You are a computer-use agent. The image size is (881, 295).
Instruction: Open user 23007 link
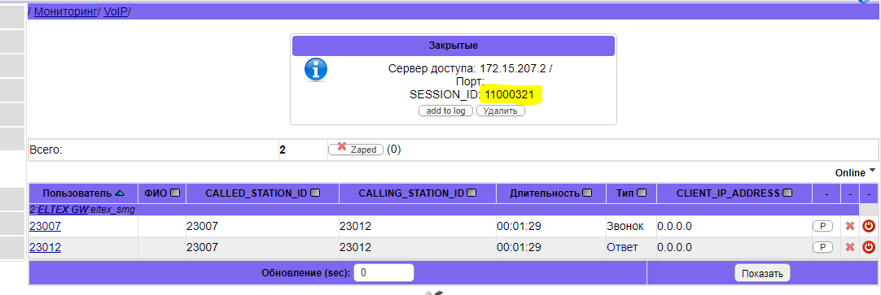(x=45, y=226)
